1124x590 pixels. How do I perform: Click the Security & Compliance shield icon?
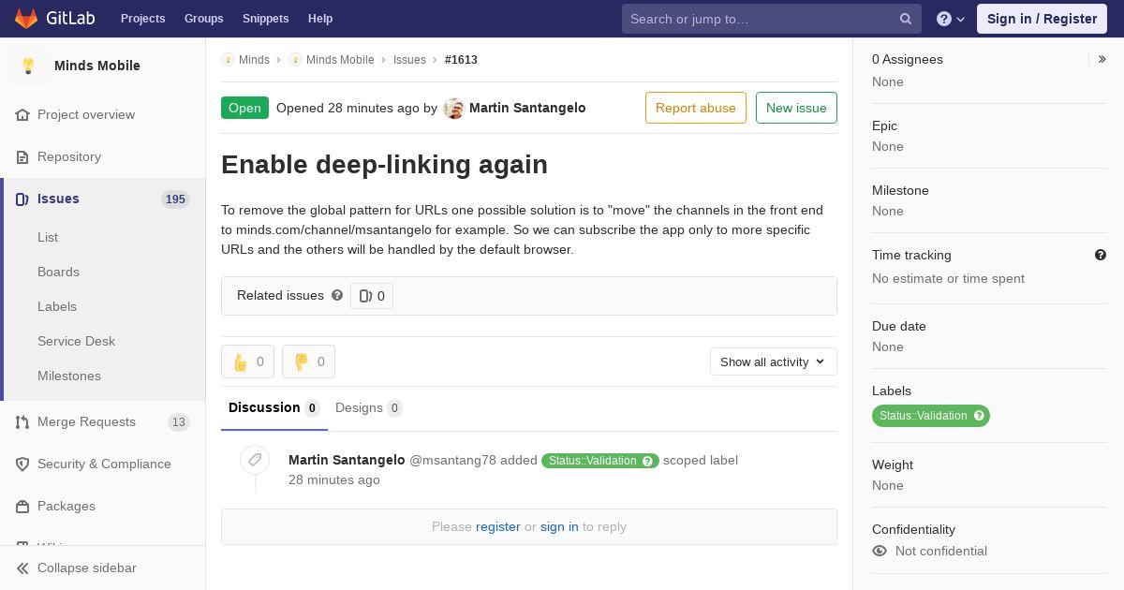tap(22, 464)
